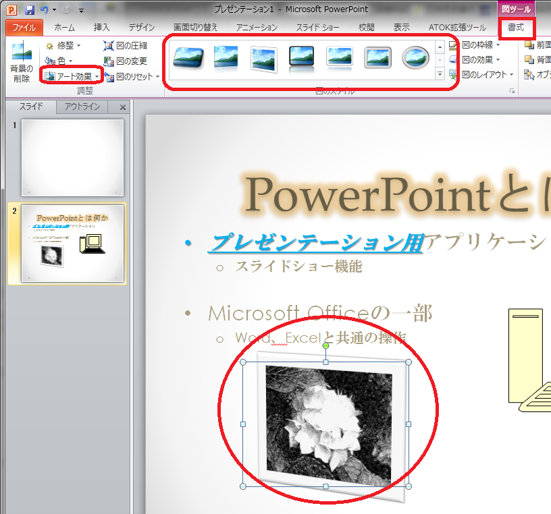The width and height of the screenshot is (551, 514).
Task: Select the 書式 tab under 図ツール
Action: pyautogui.click(x=516, y=28)
